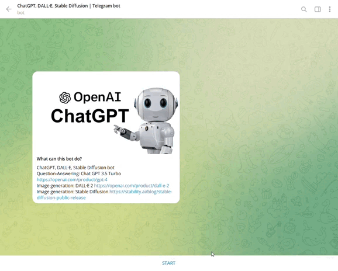Click 'Image generation: Stable Diffusion' text
This screenshot has width=338, height=271.
[x=73, y=192]
